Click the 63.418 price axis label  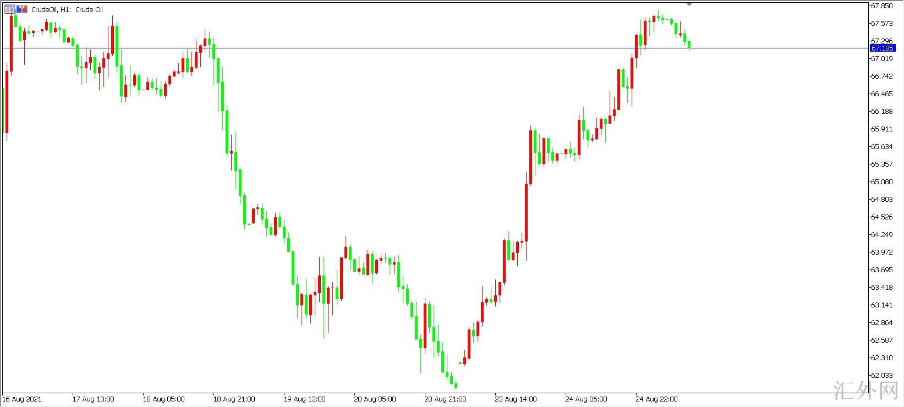click(881, 288)
